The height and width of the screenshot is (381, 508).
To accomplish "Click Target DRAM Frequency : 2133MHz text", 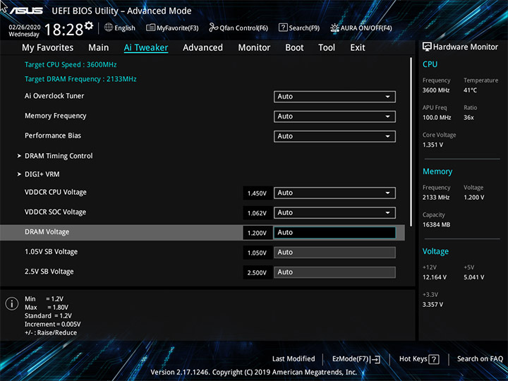I will [x=80, y=79].
